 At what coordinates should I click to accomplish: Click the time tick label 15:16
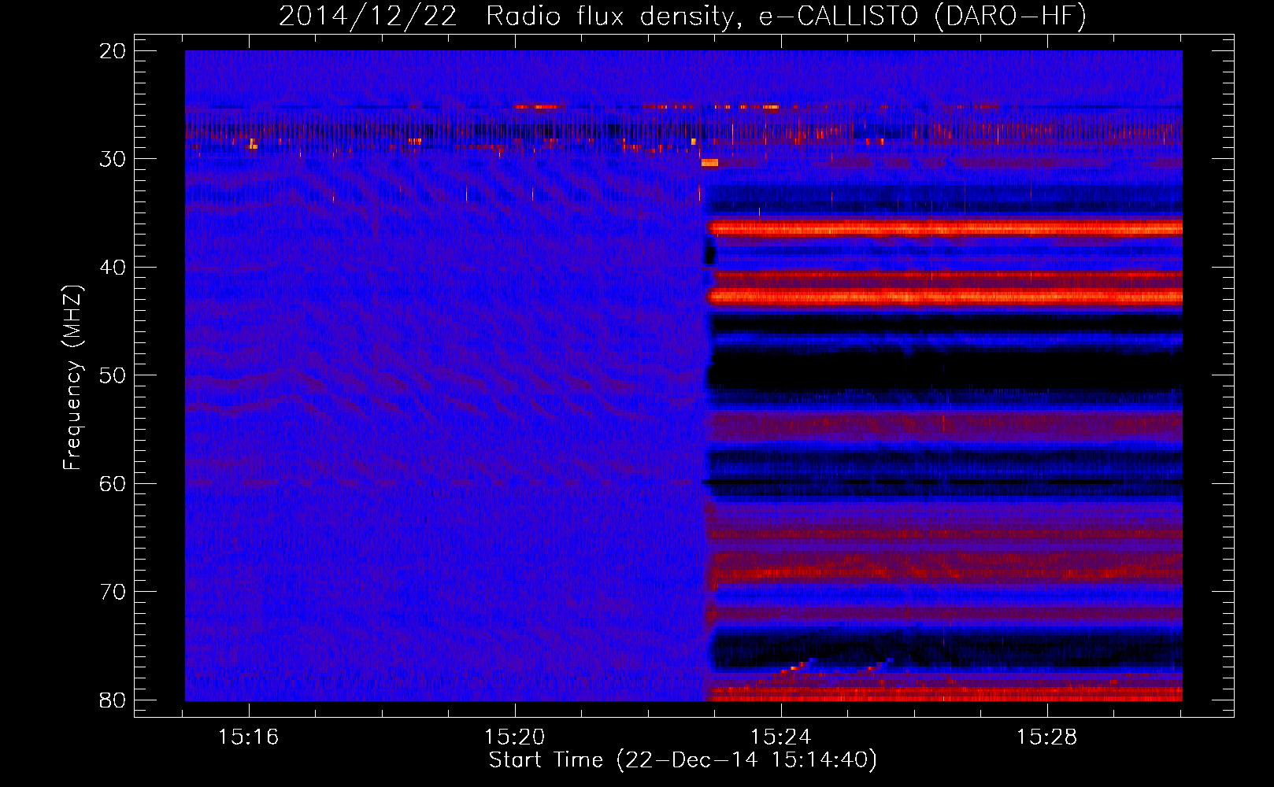(x=249, y=737)
